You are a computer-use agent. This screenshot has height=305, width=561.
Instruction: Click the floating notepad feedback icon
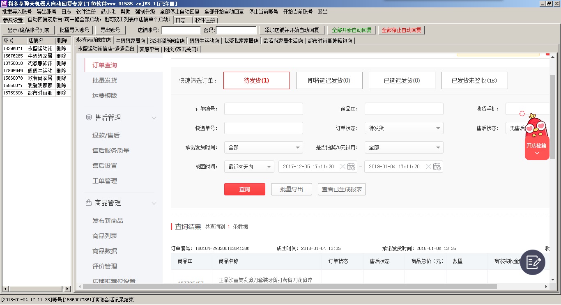pyautogui.click(x=532, y=262)
